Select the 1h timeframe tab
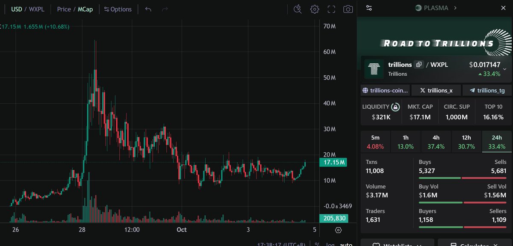This screenshot has height=246, width=513. [405, 142]
